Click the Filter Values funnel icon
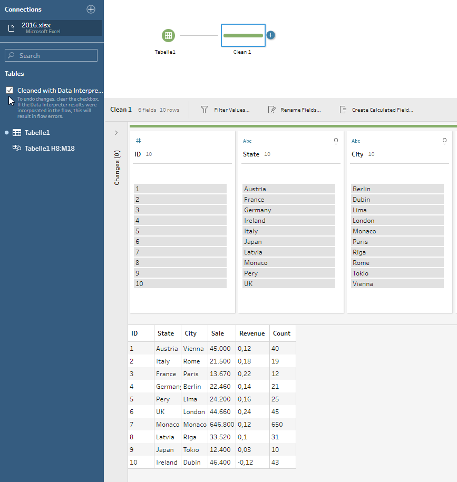The width and height of the screenshot is (457, 482). tap(203, 110)
